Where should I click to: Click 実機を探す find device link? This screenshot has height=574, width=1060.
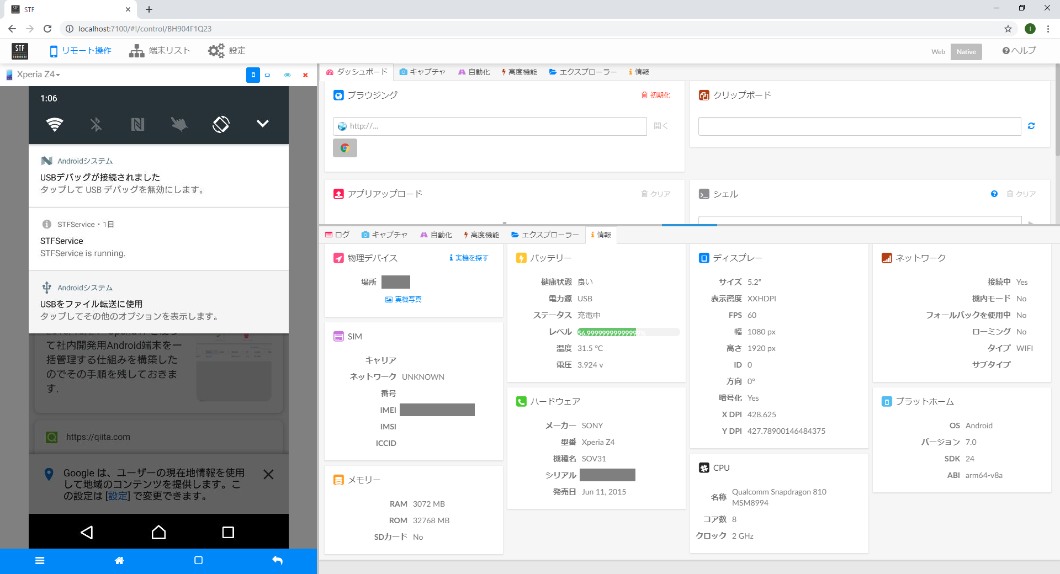[469, 258]
